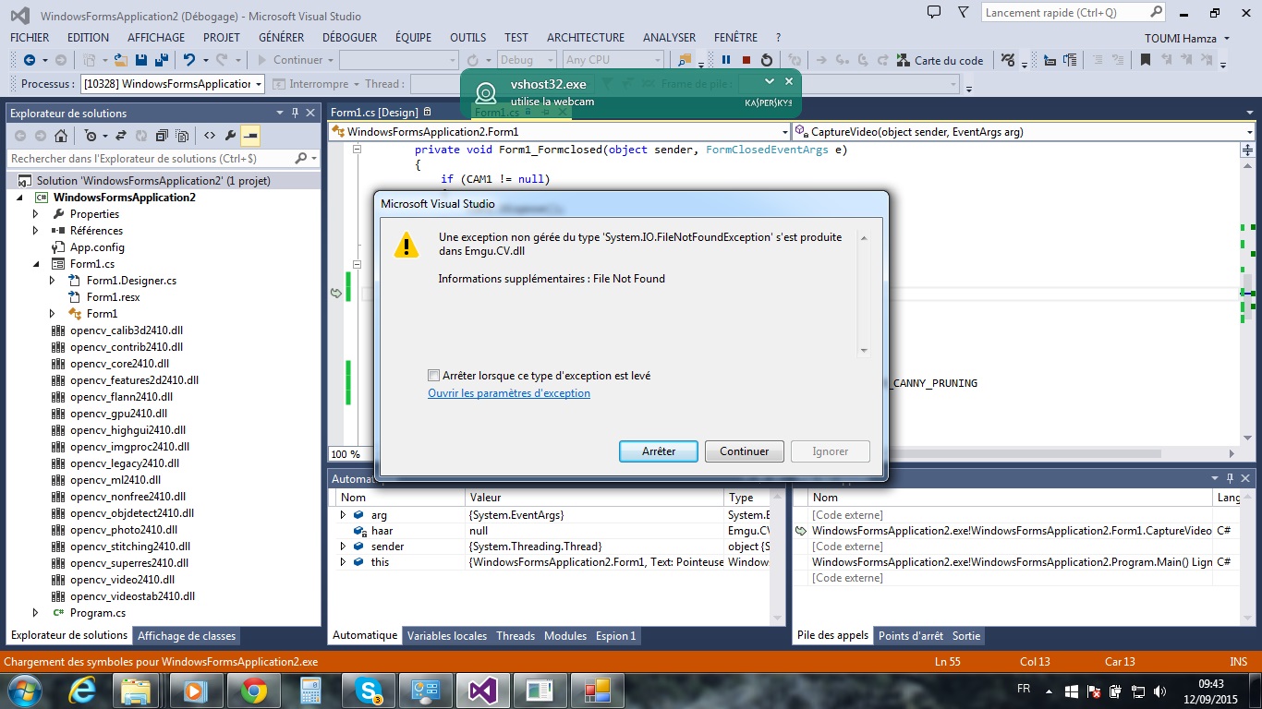
Task: Click the Sync with active document icon
Action: (121, 136)
